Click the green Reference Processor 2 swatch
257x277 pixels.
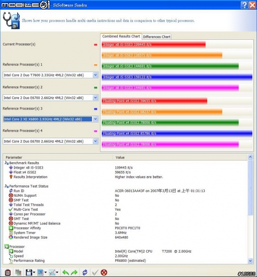pyautogui.click(x=96, y=88)
